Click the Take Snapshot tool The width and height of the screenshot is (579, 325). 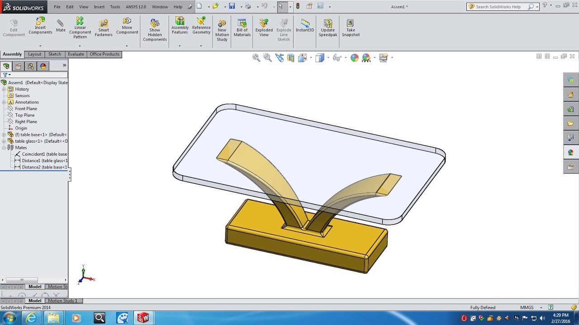[x=351, y=28]
